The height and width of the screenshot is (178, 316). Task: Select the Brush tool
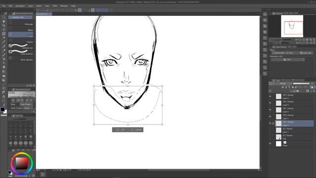(4, 55)
